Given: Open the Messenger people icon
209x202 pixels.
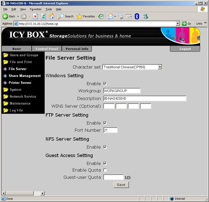Looking at the screenshot, I should pos(145,16).
